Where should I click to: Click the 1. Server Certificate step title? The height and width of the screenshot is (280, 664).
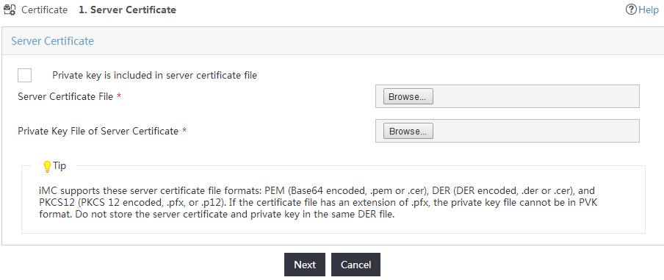click(128, 10)
